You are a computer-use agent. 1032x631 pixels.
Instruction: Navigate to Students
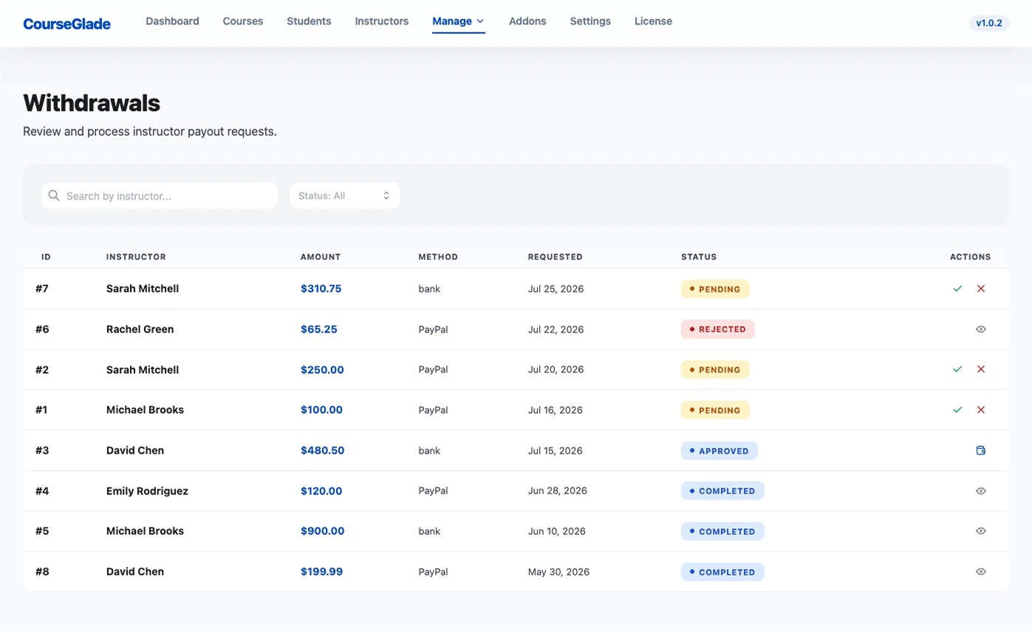pyautogui.click(x=309, y=21)
